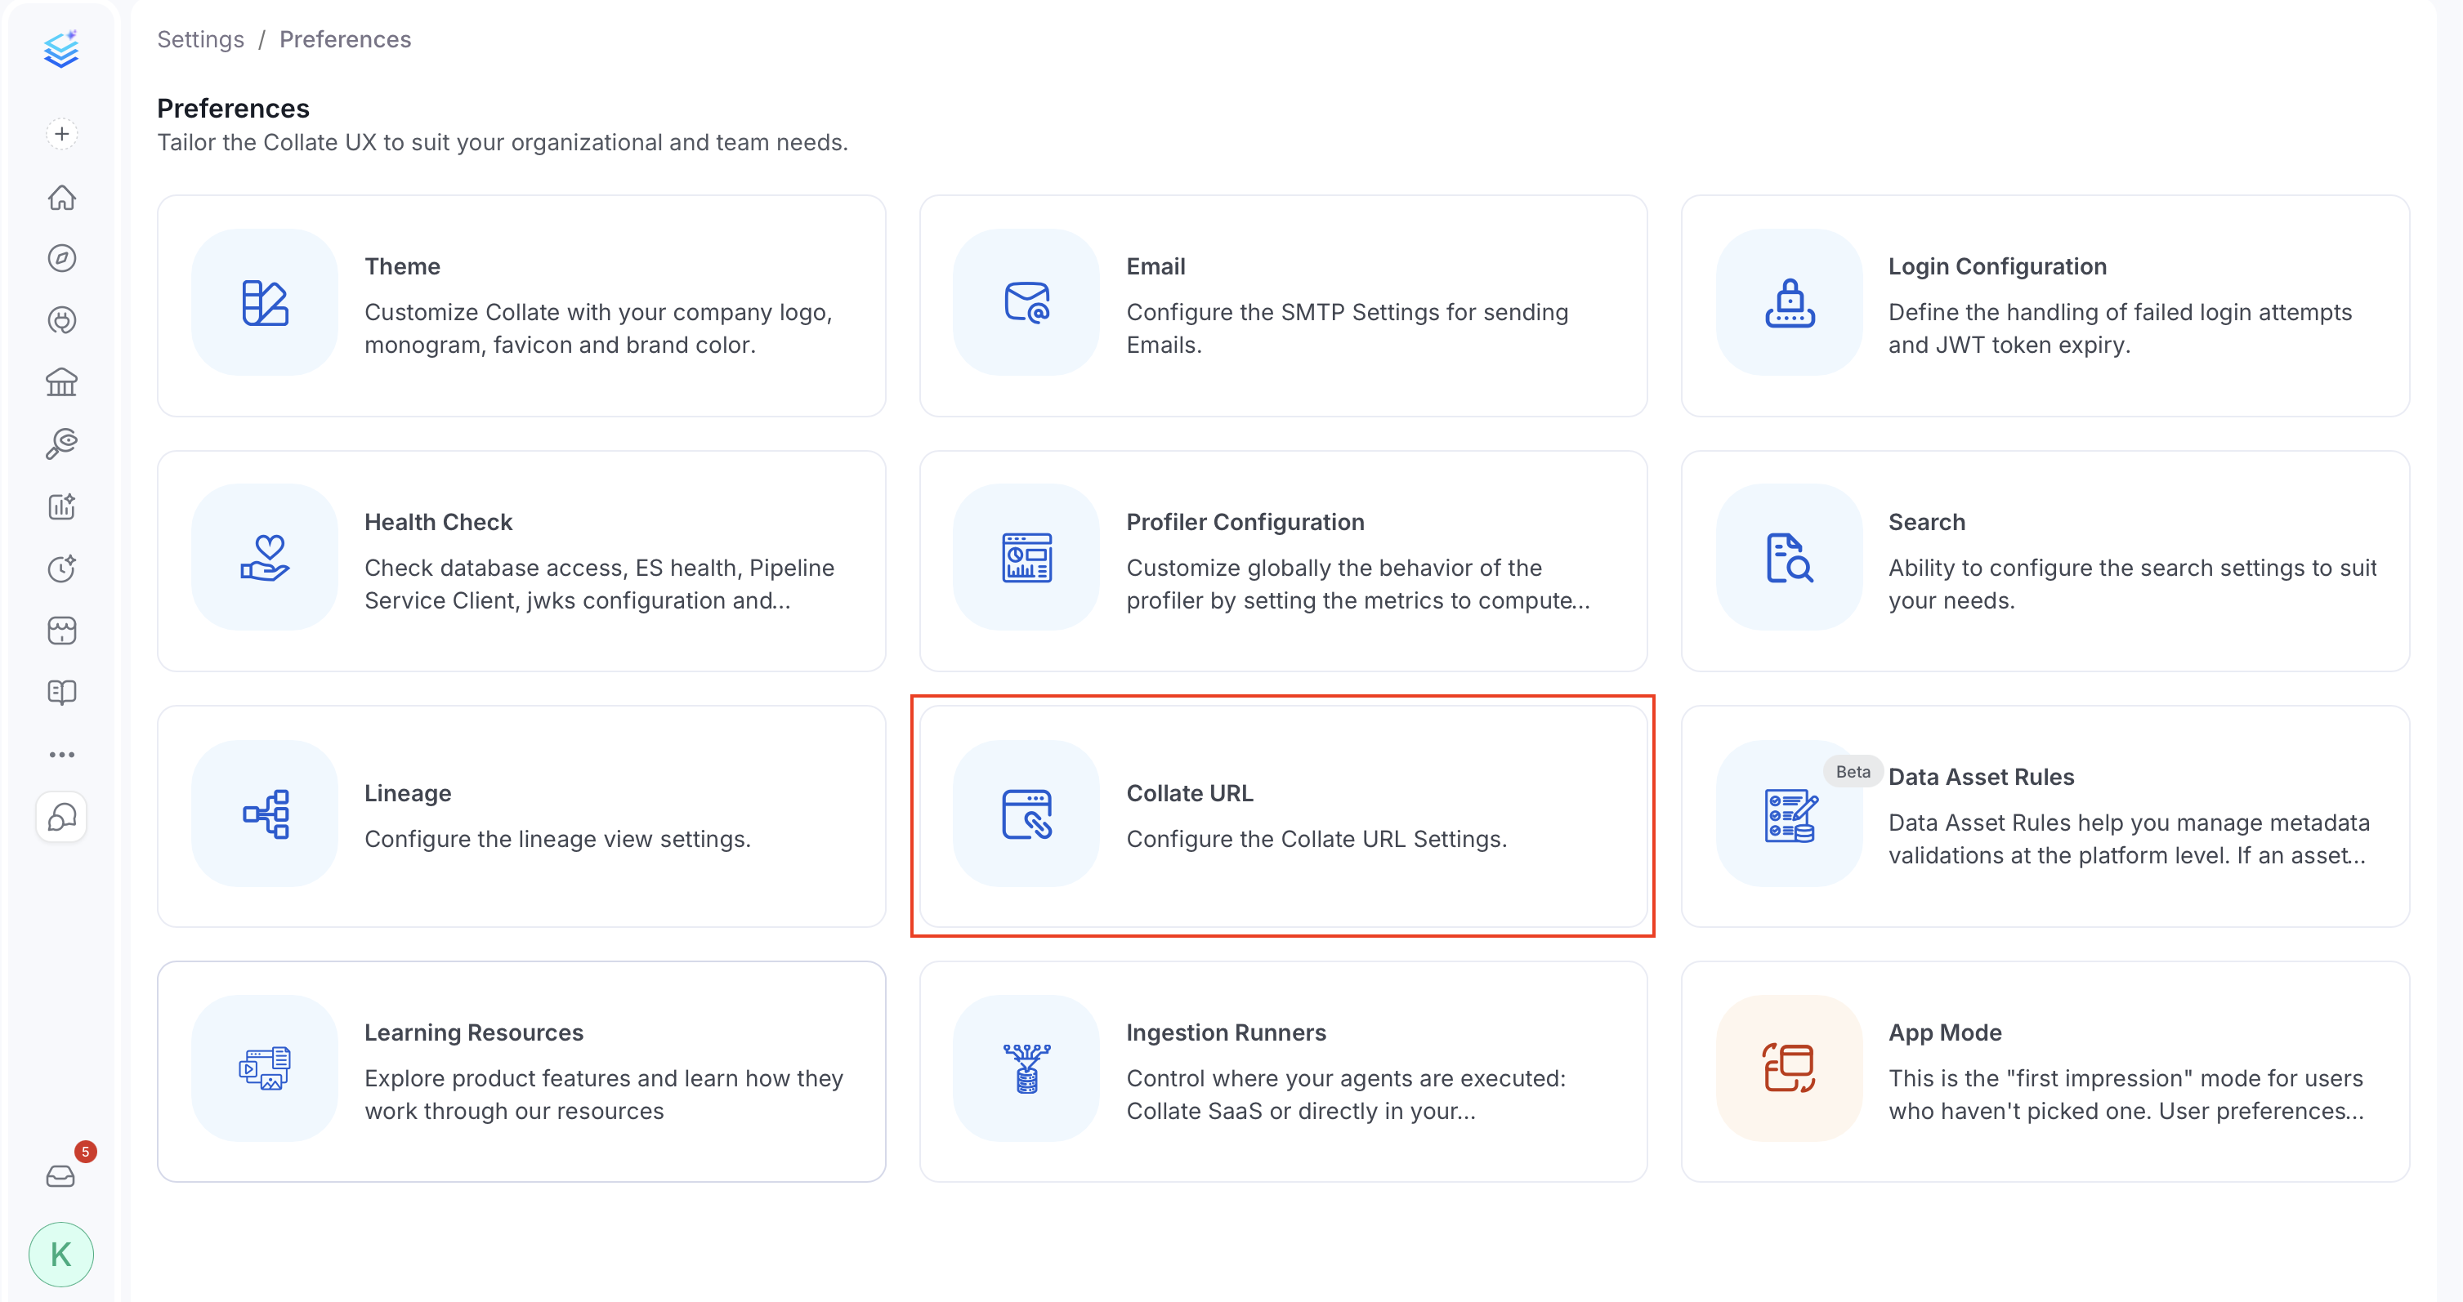Image resolution: width=2463 pixels, height=1302 pixels.
Task: Open the Profiler Configuration title
Action: [1246, 522]
